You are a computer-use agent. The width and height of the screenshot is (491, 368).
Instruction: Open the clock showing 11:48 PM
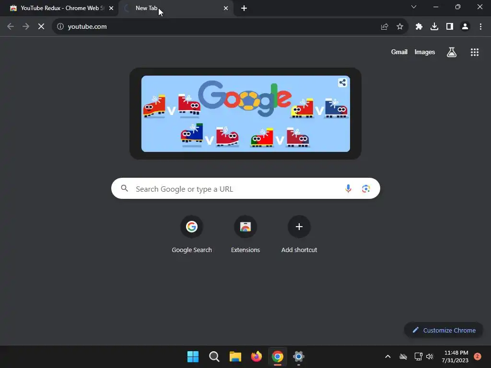pyautogui.click(x=455, y=356)
